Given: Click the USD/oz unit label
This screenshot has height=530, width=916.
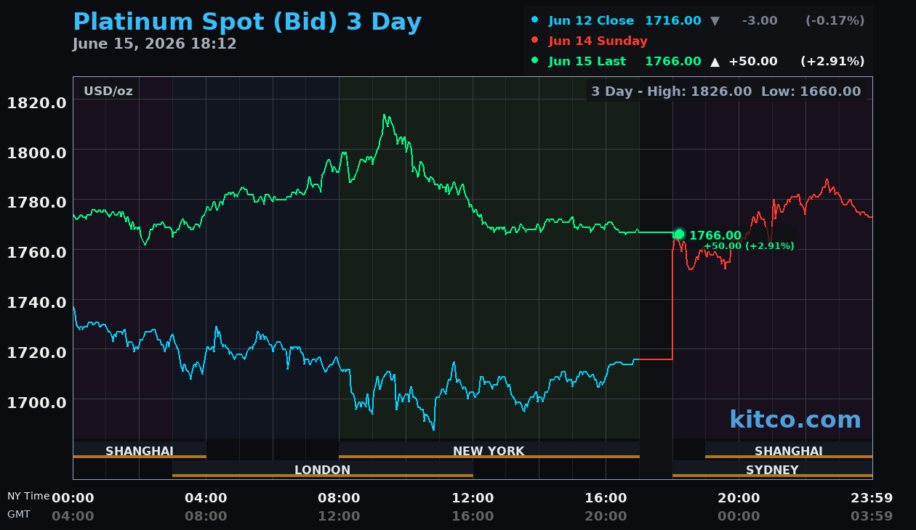Looking at the screenshot, I should click(108, 91).
